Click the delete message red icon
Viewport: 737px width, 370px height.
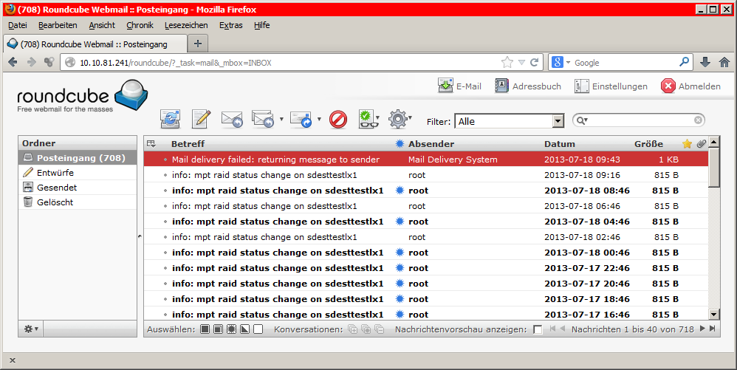pyautogui.click(x=338, y=119)
